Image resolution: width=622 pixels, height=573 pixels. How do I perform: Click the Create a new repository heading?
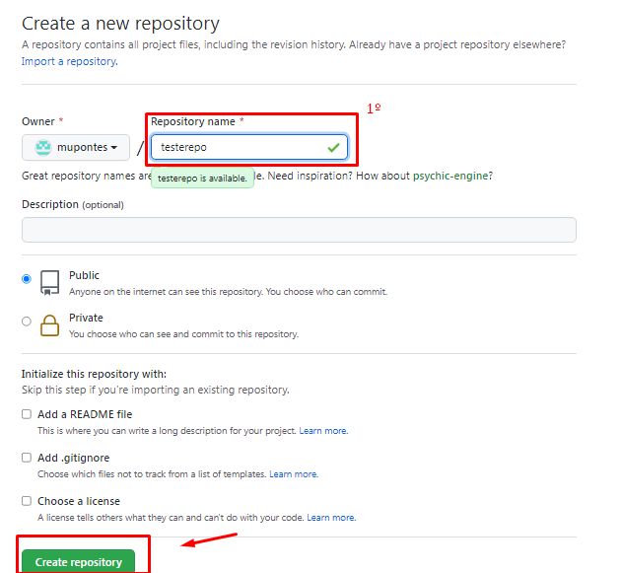pos(120,24)
